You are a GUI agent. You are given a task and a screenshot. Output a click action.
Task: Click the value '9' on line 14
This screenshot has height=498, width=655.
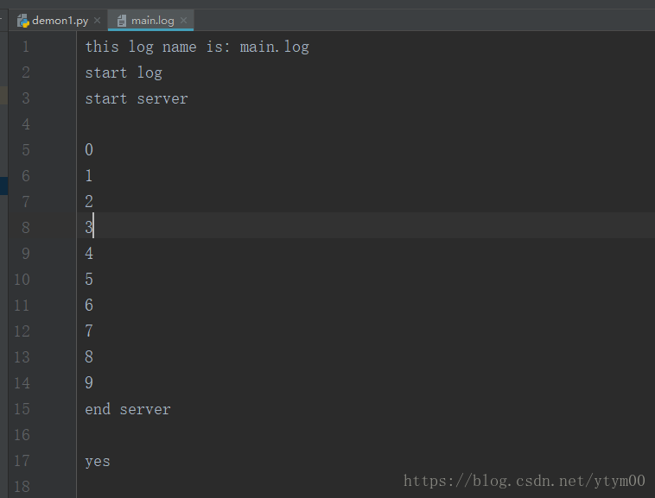click(89, 382)
